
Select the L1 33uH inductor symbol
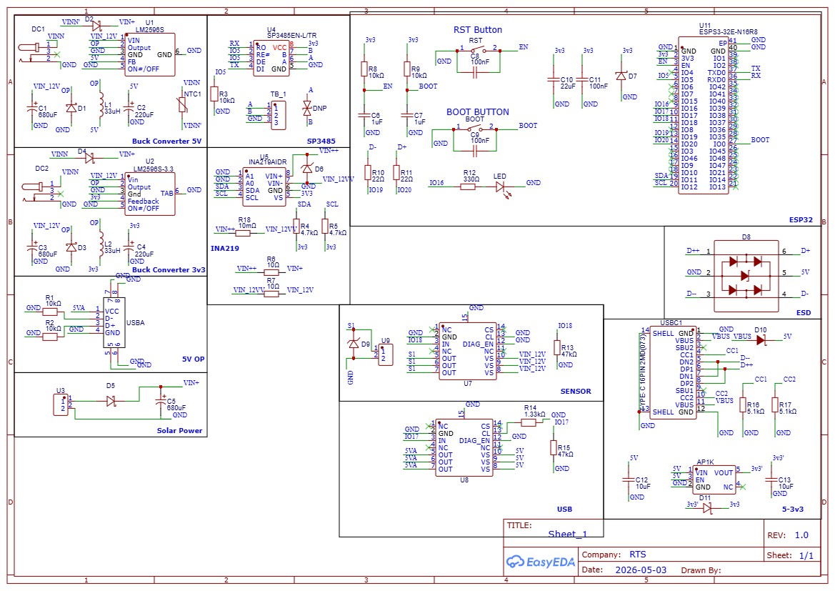coord(101,104)
